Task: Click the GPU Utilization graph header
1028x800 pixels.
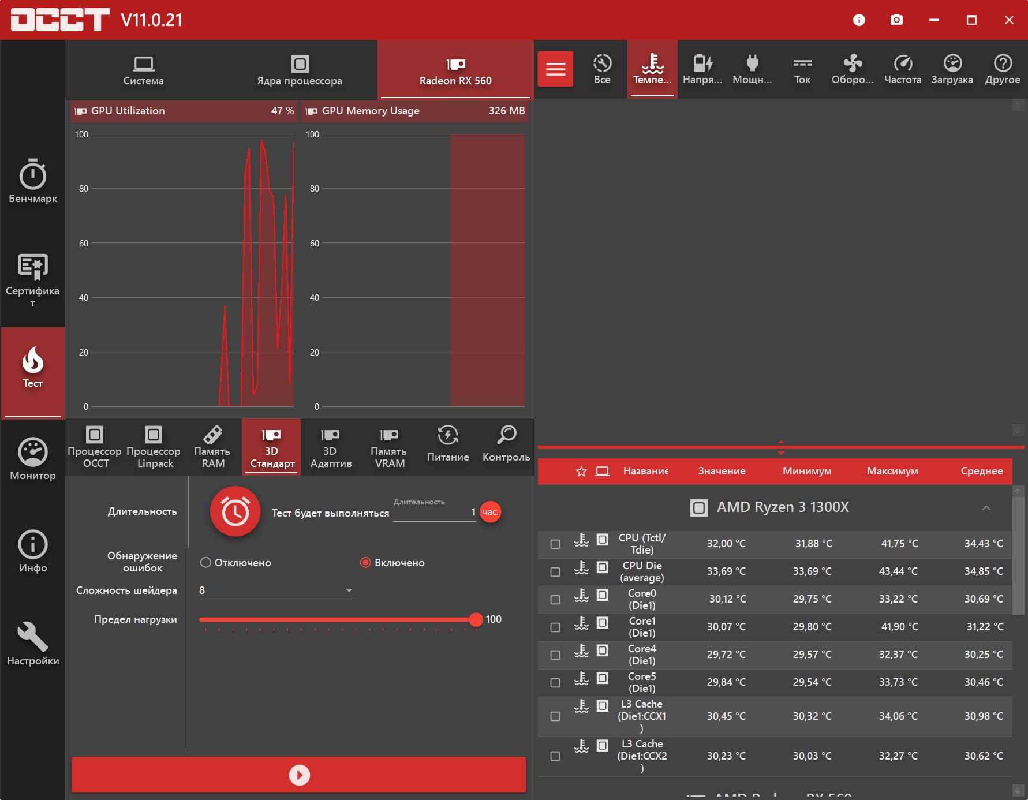Action: click(x=184, y=111)
